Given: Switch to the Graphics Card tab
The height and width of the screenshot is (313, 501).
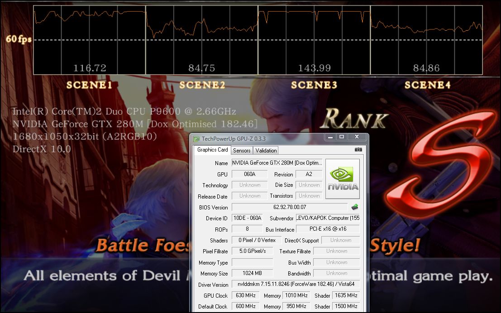Looking at the screenshot, I should (212, 150).
